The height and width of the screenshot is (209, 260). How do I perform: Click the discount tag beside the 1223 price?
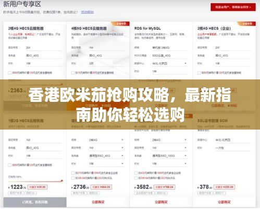click(x=38, y=187)
